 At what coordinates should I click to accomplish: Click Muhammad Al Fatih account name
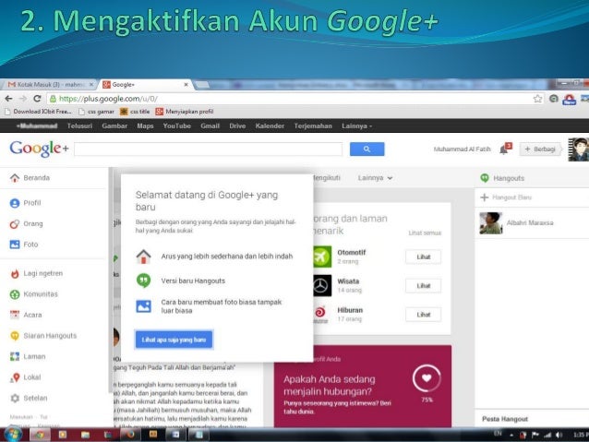pyautogui.click(x=462, y=149)
